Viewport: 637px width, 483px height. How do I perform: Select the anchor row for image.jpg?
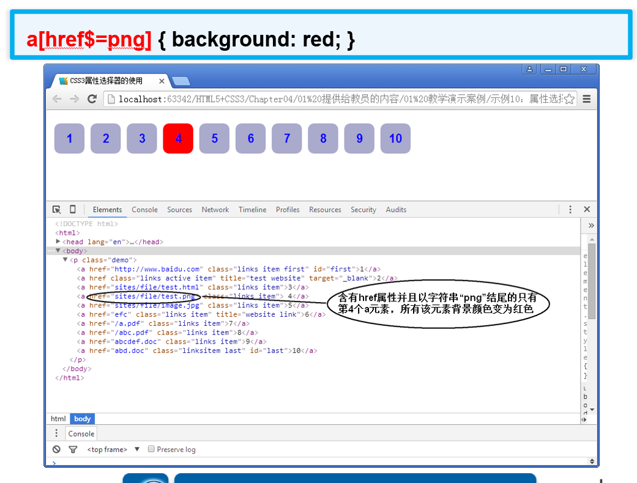193,305
